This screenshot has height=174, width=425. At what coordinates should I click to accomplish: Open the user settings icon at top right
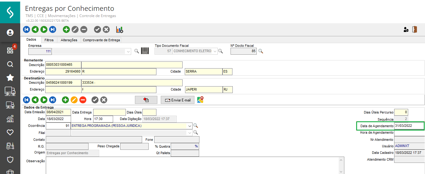(406, 29)
